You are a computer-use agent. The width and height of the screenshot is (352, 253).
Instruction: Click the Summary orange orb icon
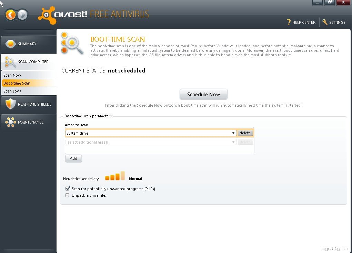(10, 44)
